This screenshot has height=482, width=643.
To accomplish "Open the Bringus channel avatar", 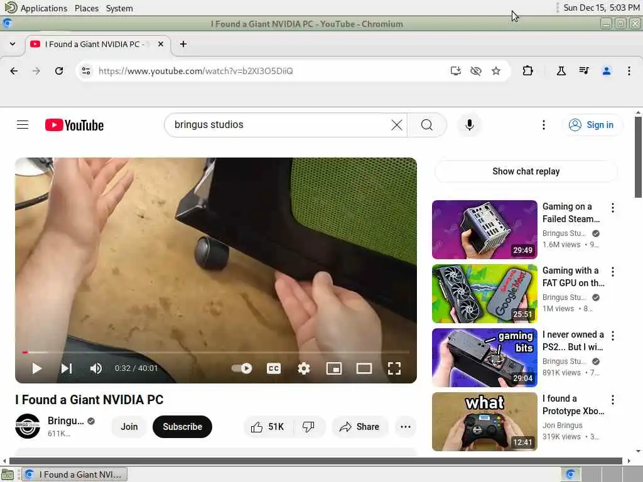I will pyautogui.click(x=28, y=426).
